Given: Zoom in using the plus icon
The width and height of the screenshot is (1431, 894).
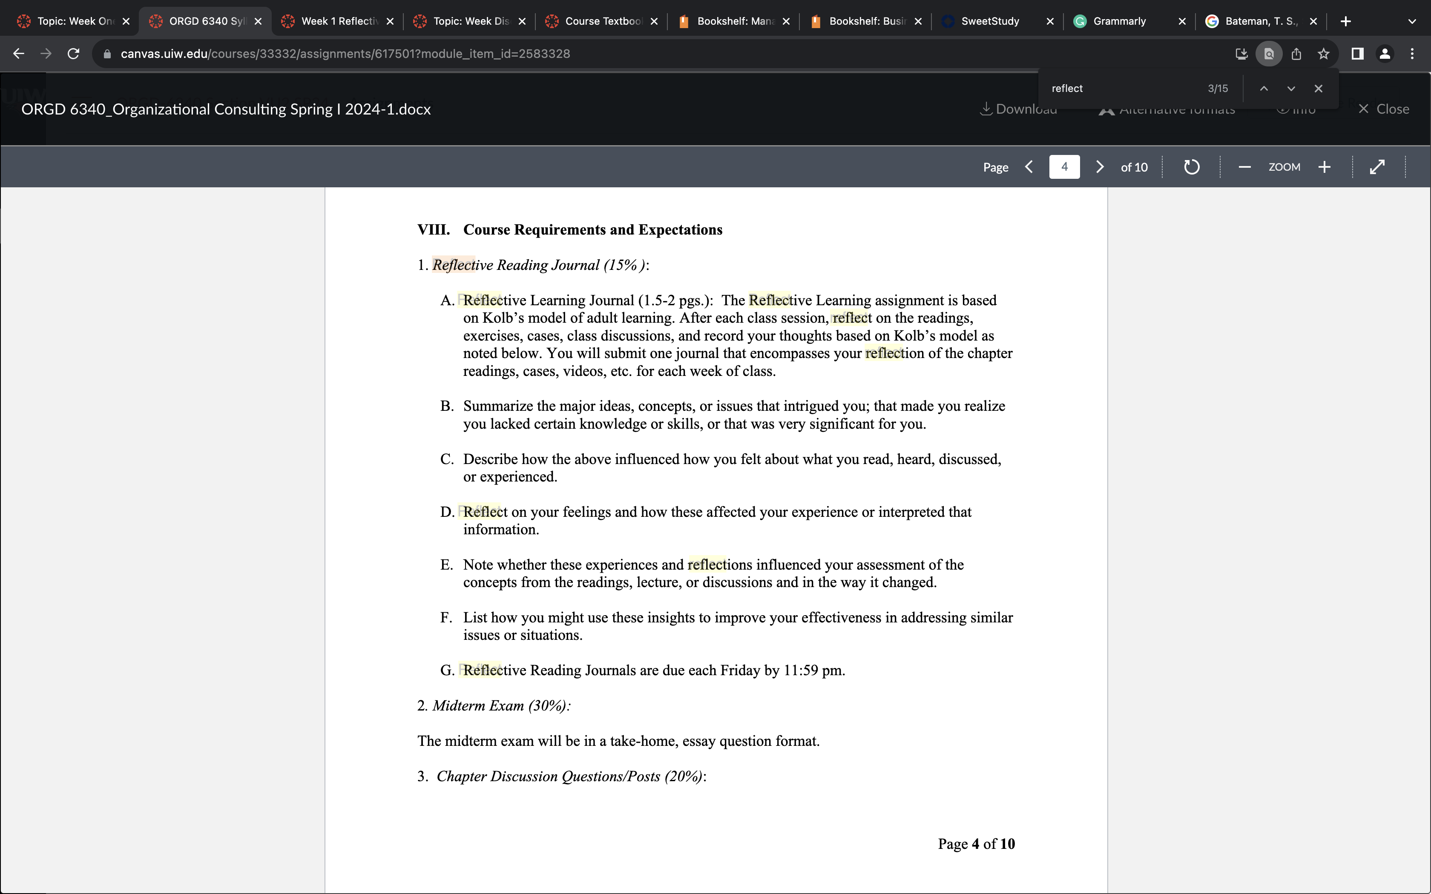Looking at the screenshot, I should coord(1325,167).
